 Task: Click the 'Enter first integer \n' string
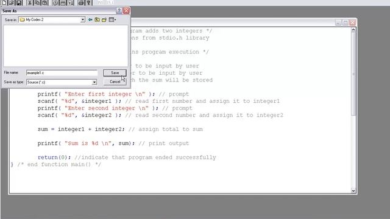coord(105,94)
